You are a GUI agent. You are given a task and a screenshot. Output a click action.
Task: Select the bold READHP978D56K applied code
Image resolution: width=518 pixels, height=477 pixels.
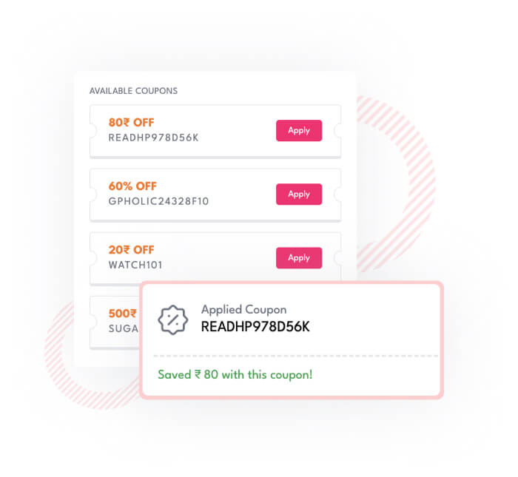click(x=255, y=327)
